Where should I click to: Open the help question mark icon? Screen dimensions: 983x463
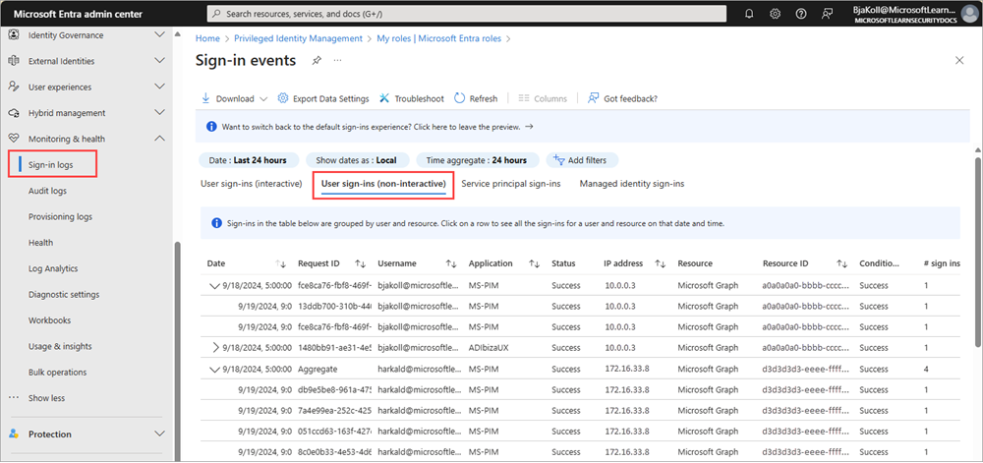800,14
